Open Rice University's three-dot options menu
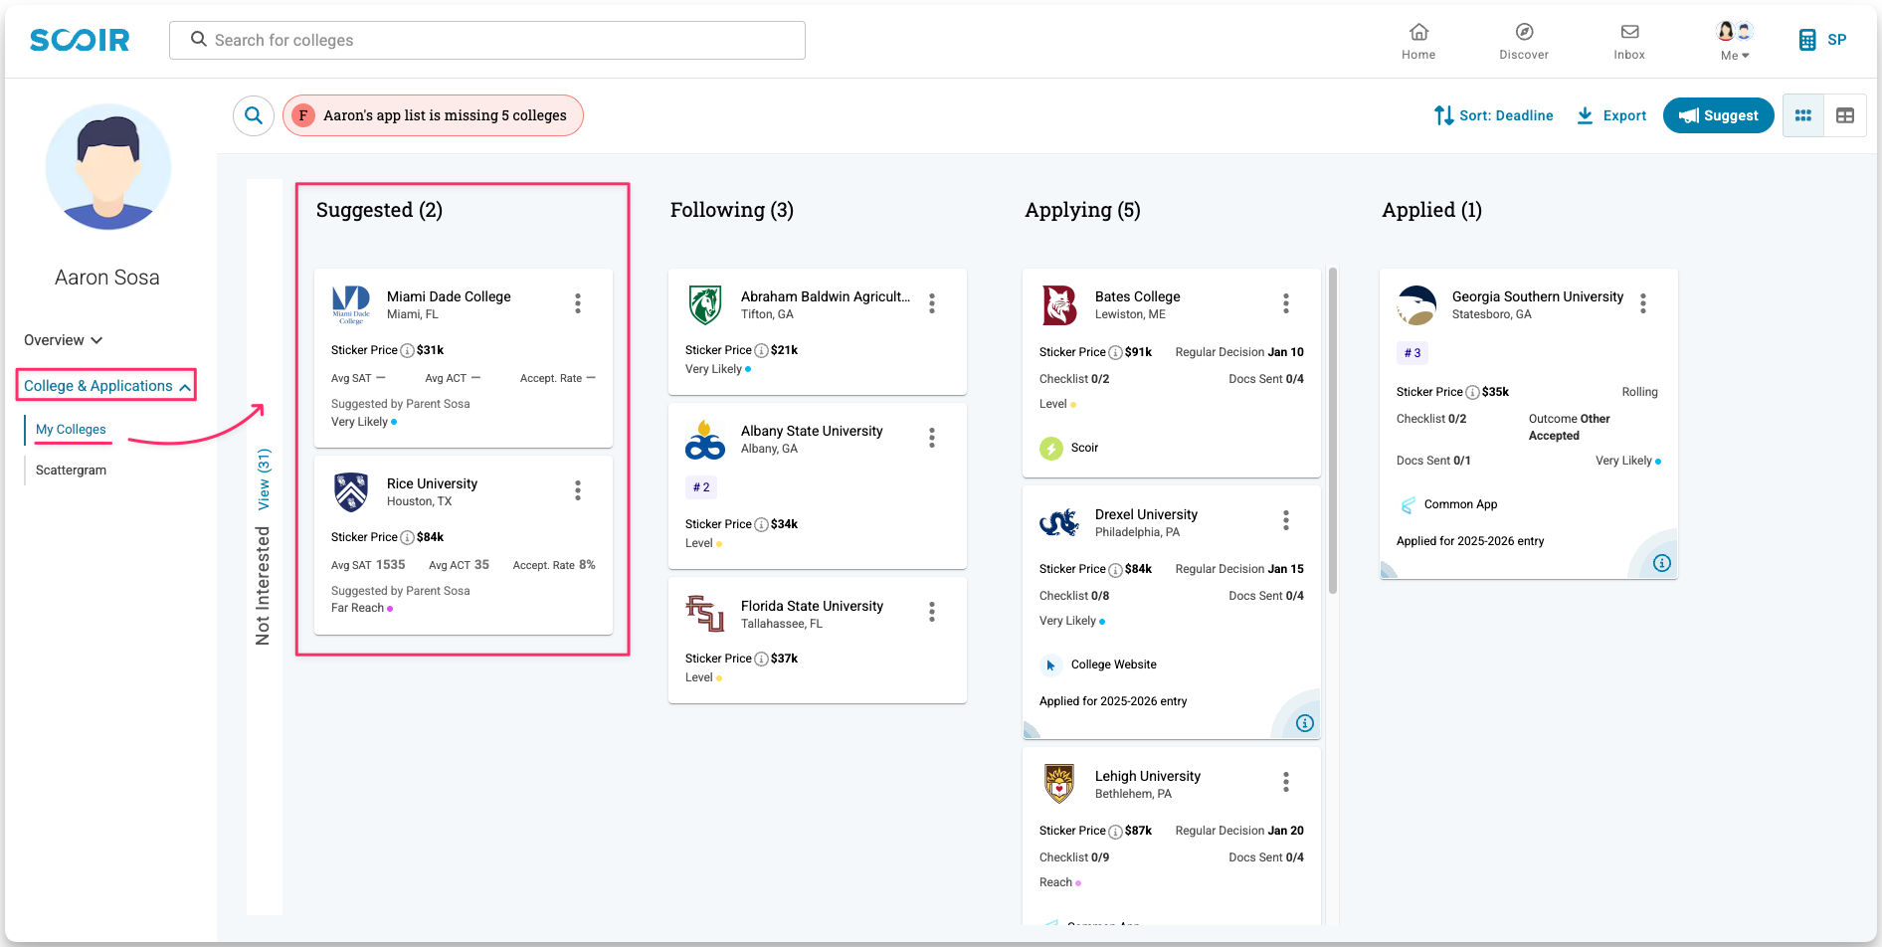Viewport: 1882px width, 947px height. click(578, 490)
